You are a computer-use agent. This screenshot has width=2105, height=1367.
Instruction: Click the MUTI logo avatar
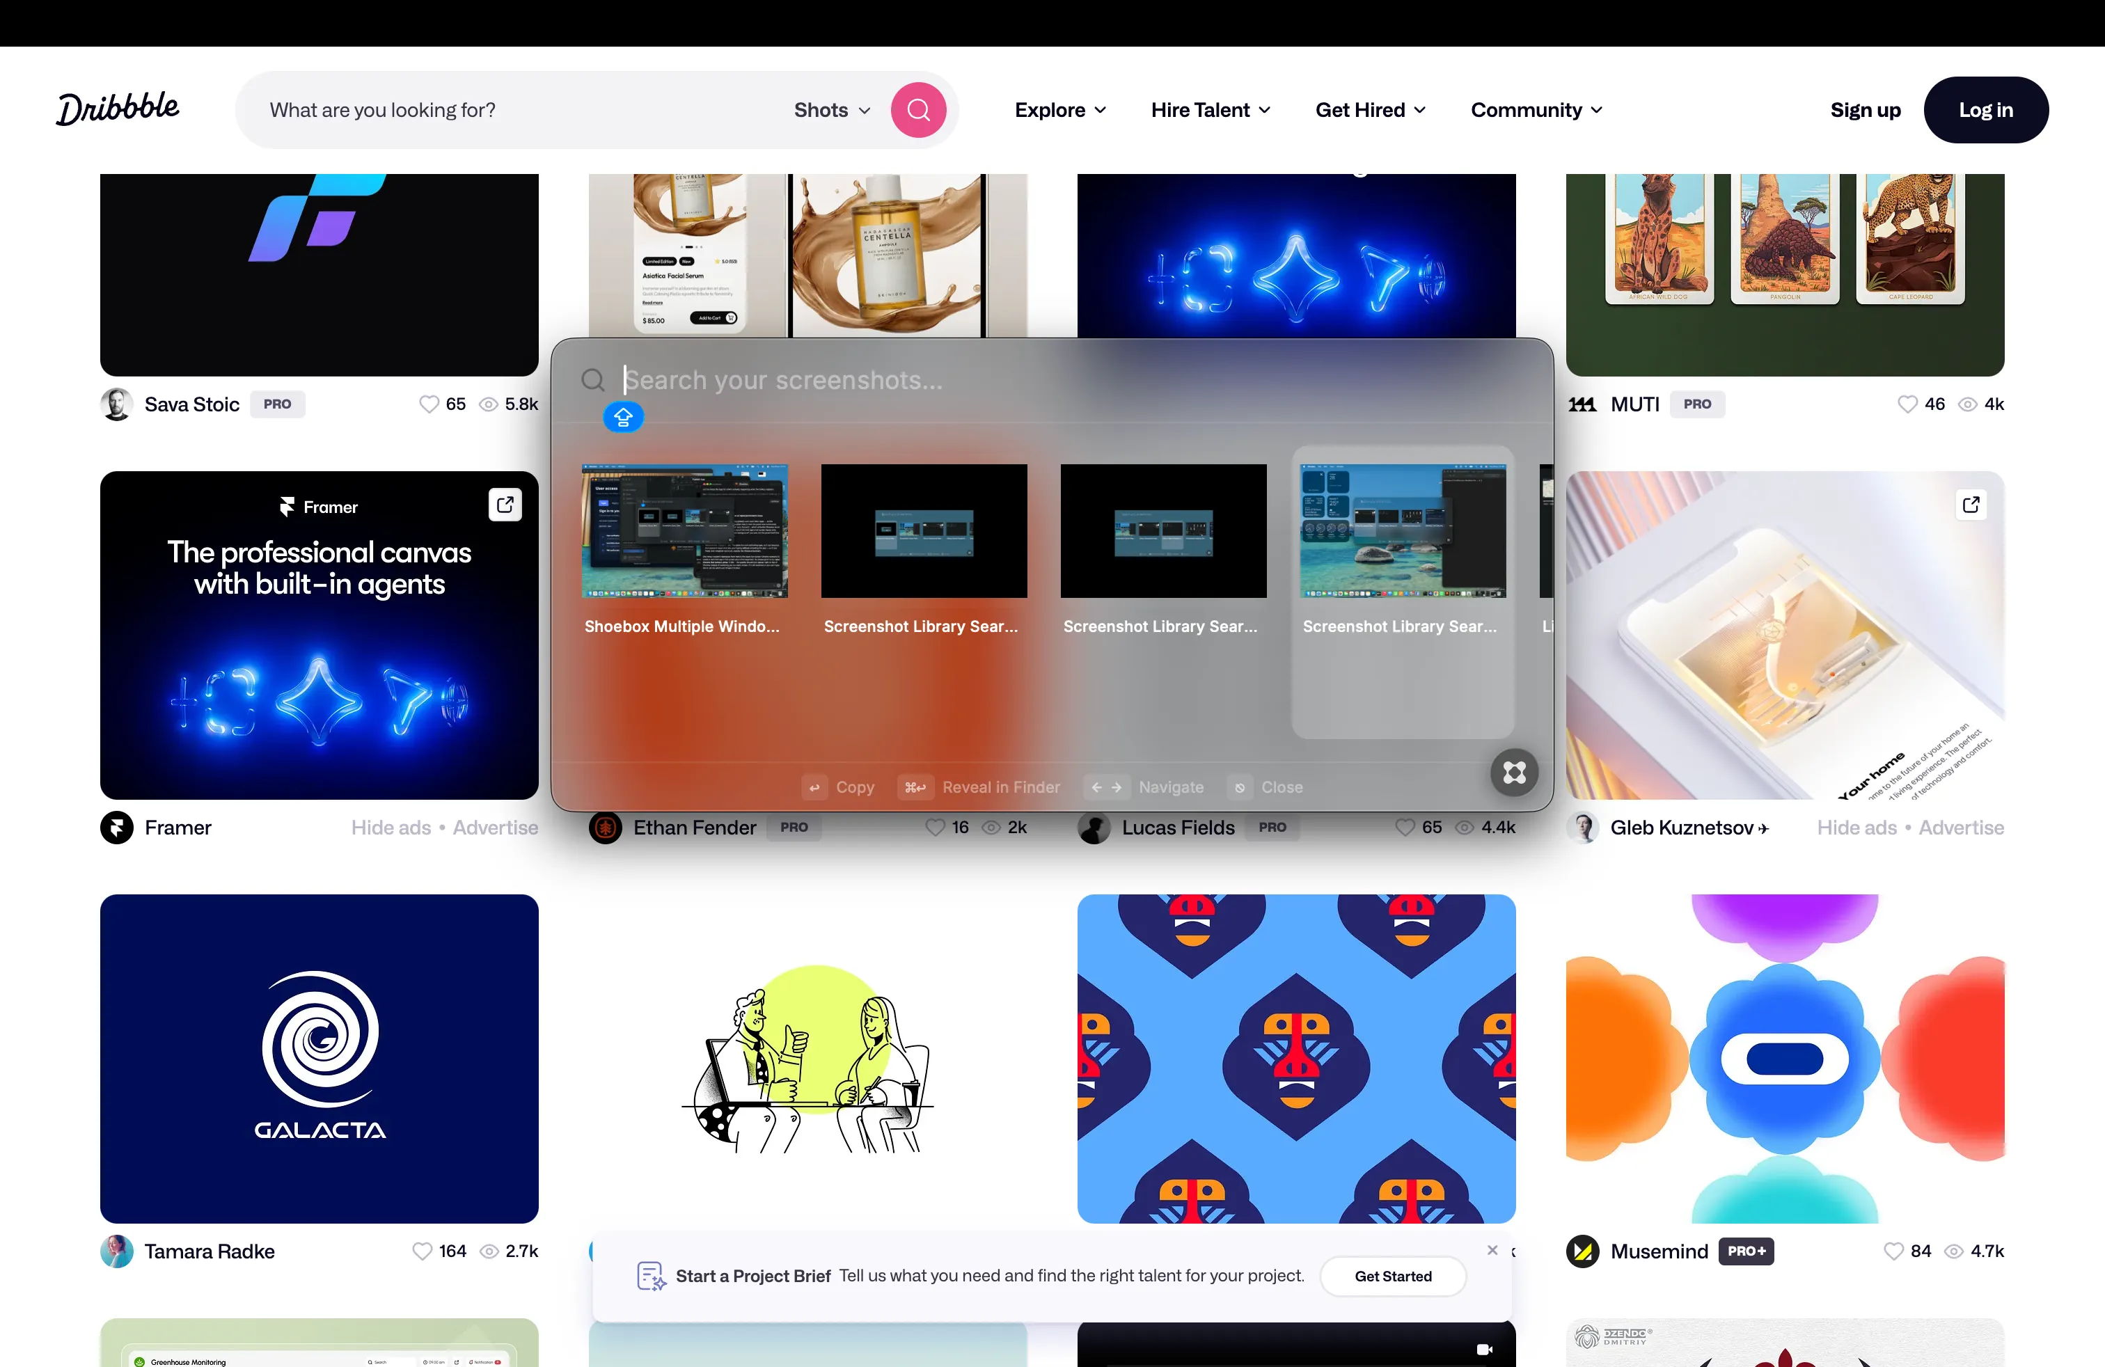coord(1582,404)
